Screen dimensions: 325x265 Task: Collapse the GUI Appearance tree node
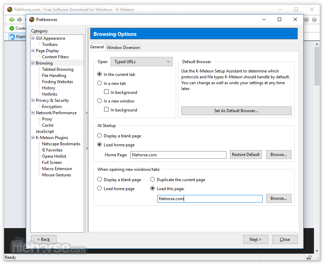pyautogui.click(x=33, y=38)
